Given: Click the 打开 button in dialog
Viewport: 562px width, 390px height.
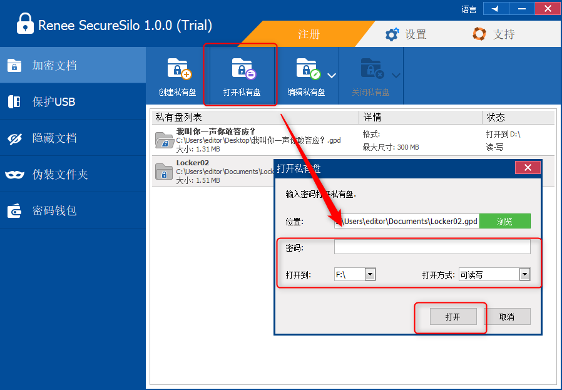Looking at the screenshot, I should 453,317.
